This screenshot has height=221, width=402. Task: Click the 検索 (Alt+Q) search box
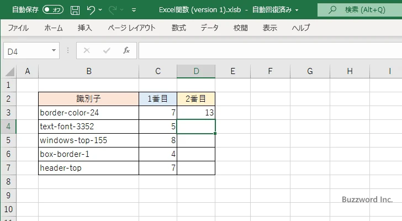click(359, 10)
